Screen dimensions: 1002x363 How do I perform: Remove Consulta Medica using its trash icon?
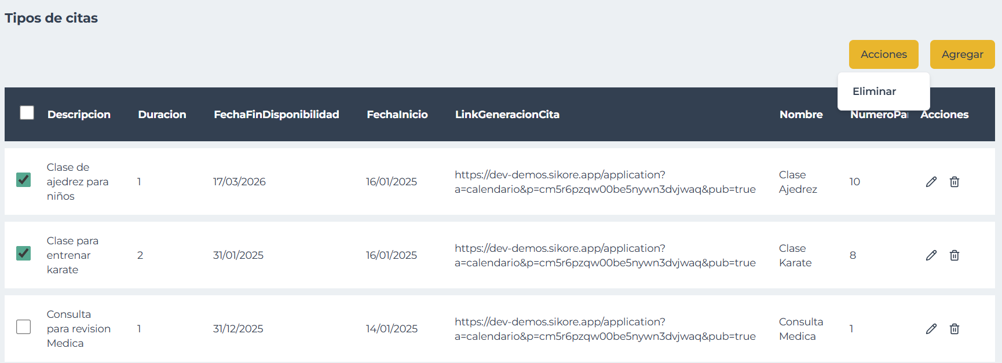click(x=954, y=329)
